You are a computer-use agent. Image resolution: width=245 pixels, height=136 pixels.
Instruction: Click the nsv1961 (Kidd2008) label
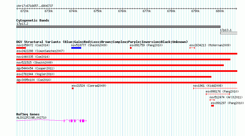(x=208, y=86)
